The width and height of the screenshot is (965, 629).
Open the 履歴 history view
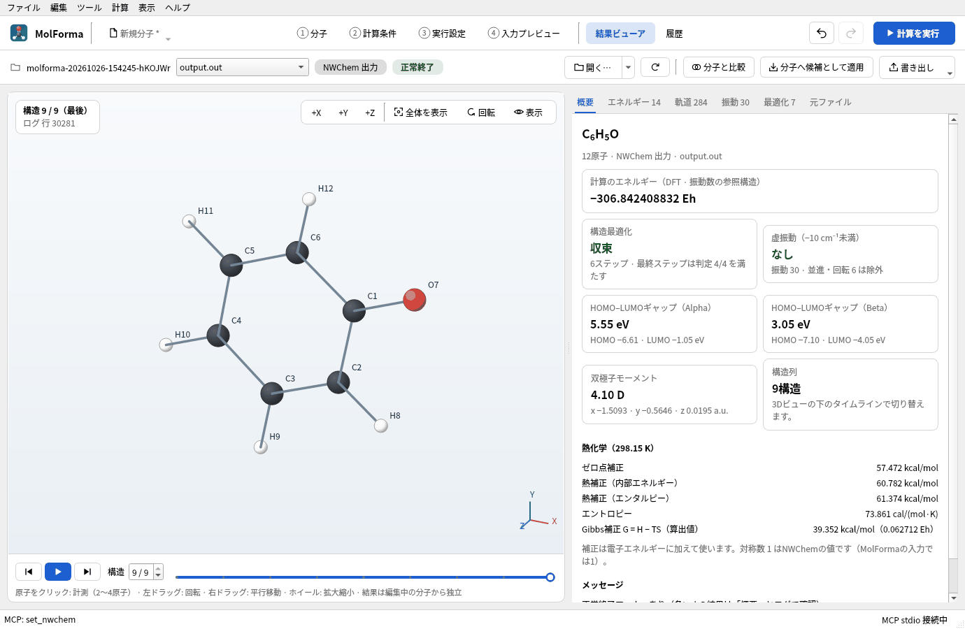pyautogui.click(x=674, y=33)
